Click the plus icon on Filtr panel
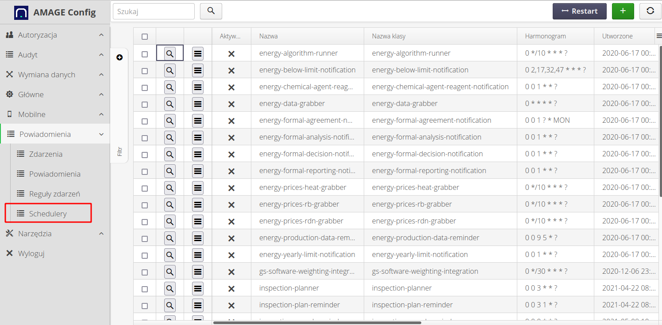 pyautogui.click(x=119, y=57)
